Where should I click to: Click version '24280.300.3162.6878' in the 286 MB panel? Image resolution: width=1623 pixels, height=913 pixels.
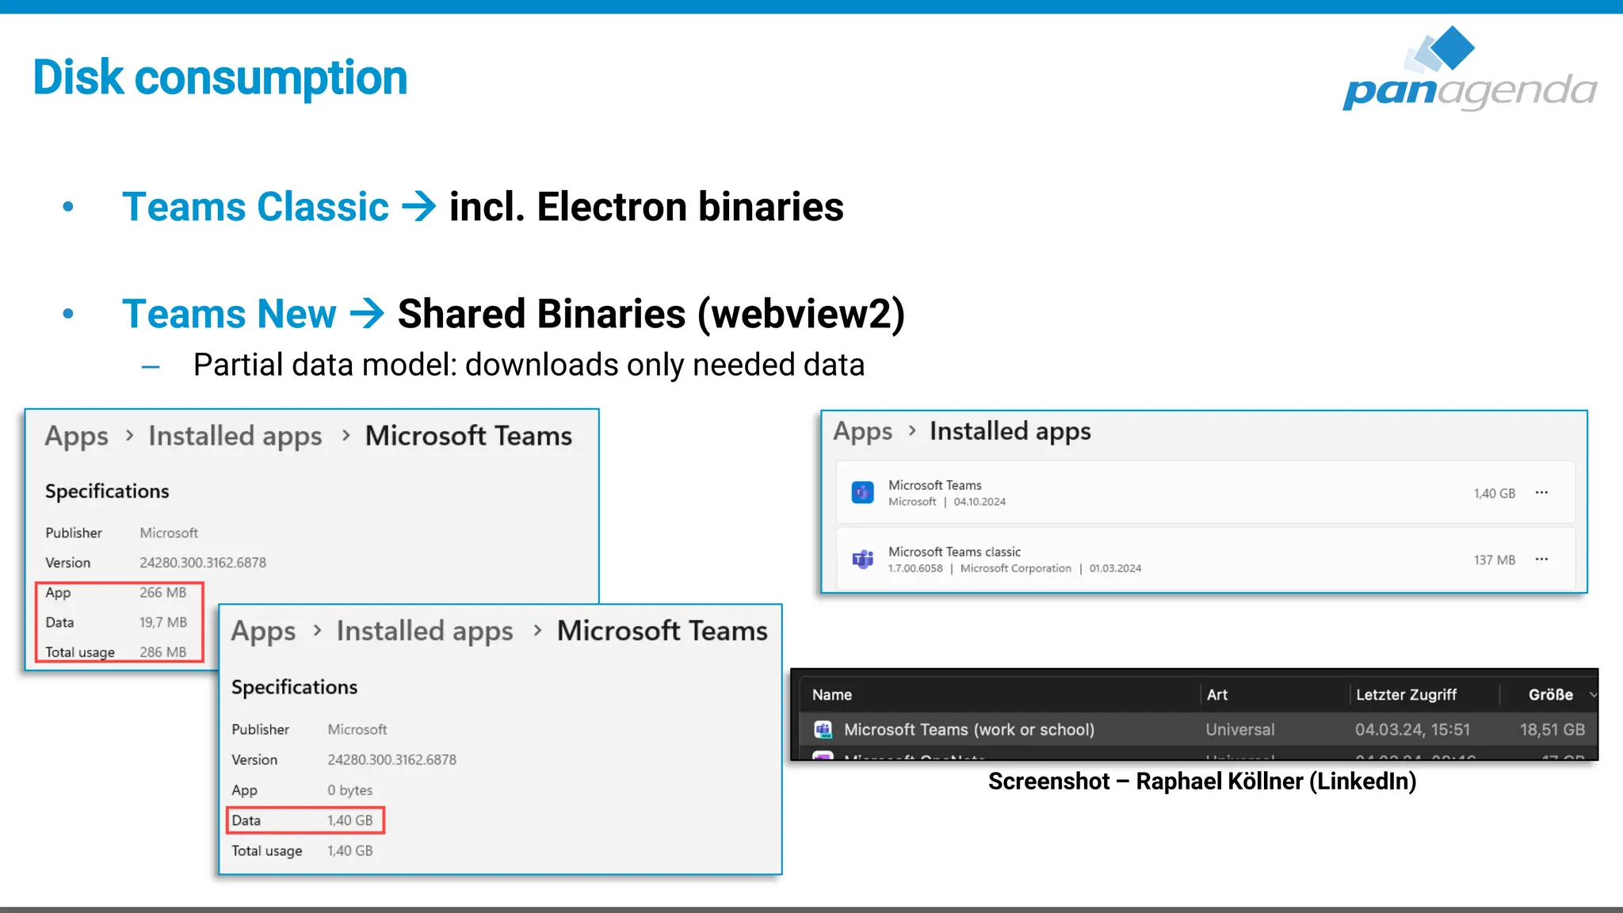coord(203,563)
